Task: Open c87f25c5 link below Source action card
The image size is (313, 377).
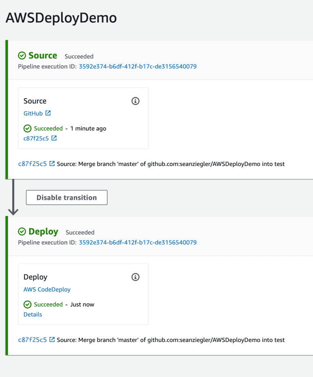Action: [33, 164]
